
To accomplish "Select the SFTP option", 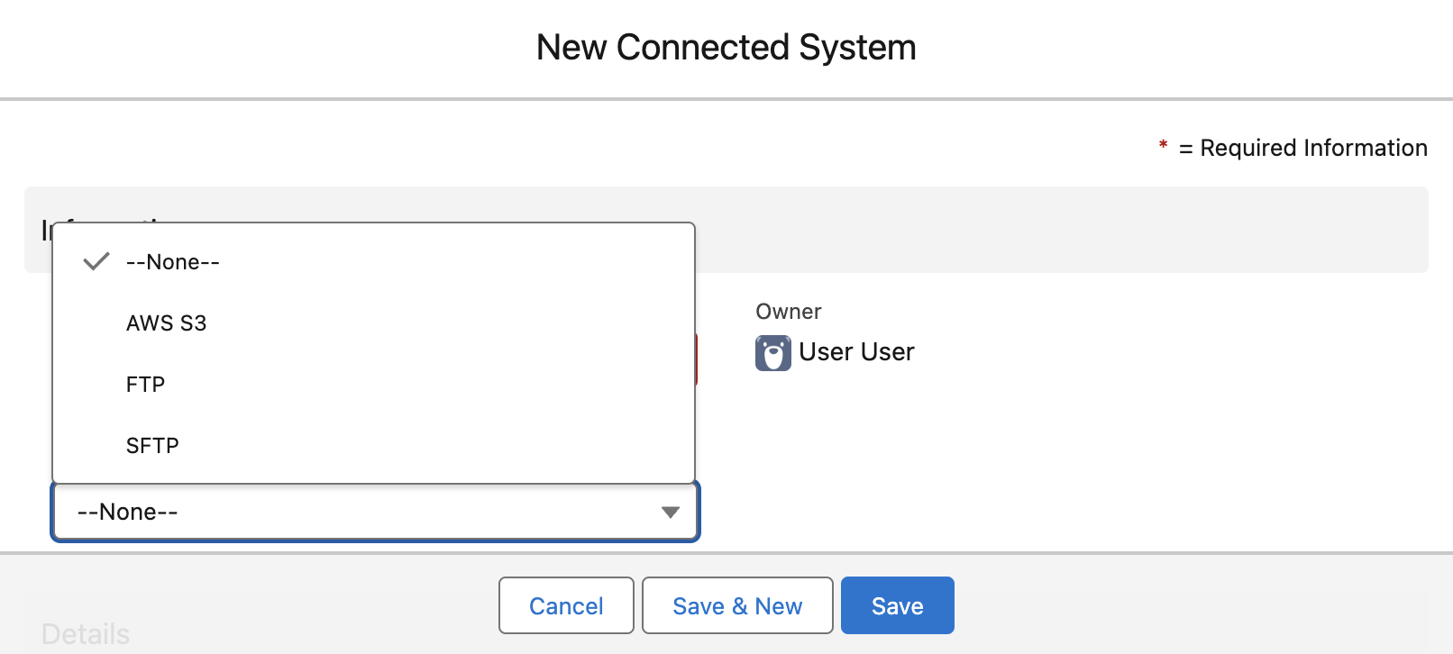I will (151, 445).
